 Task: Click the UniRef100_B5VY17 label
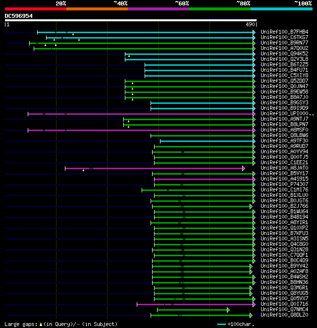(284, 173)
